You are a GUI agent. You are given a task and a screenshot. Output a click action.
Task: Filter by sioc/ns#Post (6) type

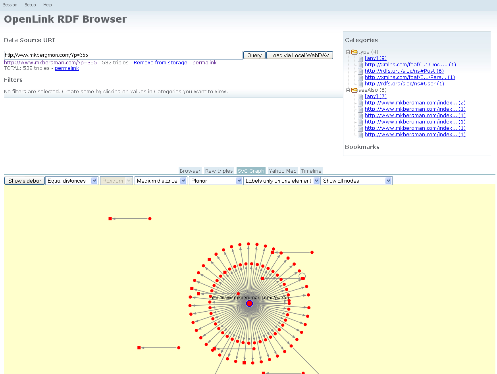tap(404, 71)
